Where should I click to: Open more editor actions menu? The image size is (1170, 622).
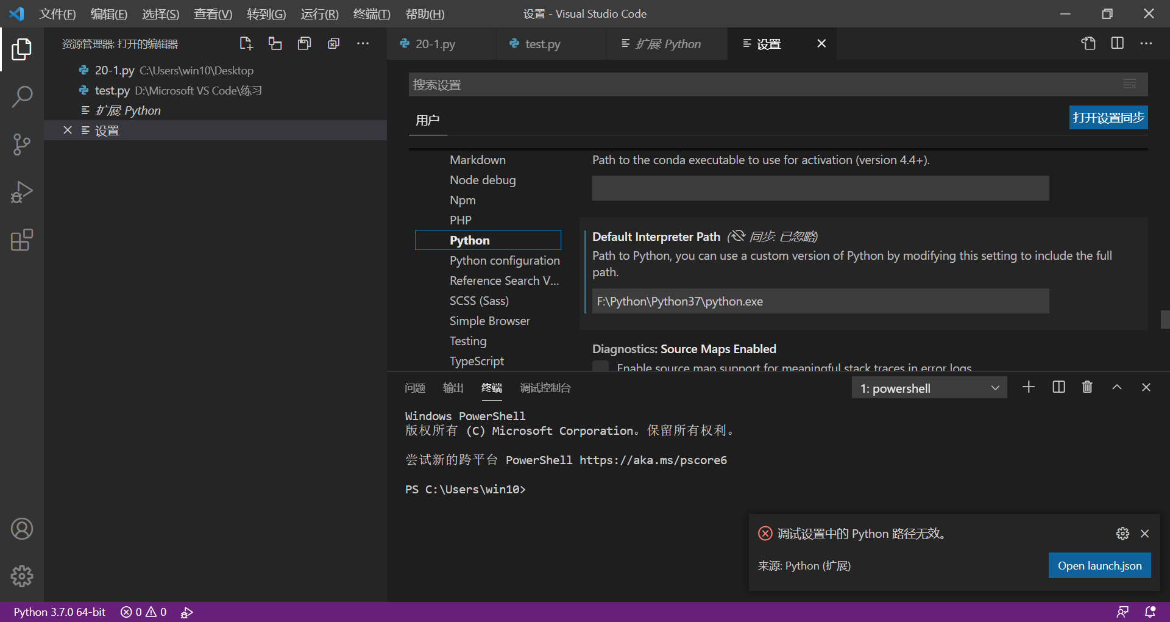click(1146, 43)
